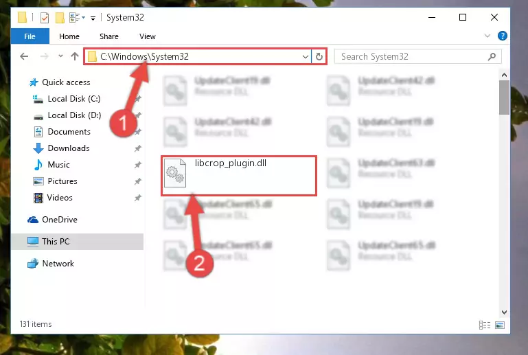Screen dimensions: 528x355
Task: Select the libcrop_plugin.dll file name
Action: coord(230,163)
